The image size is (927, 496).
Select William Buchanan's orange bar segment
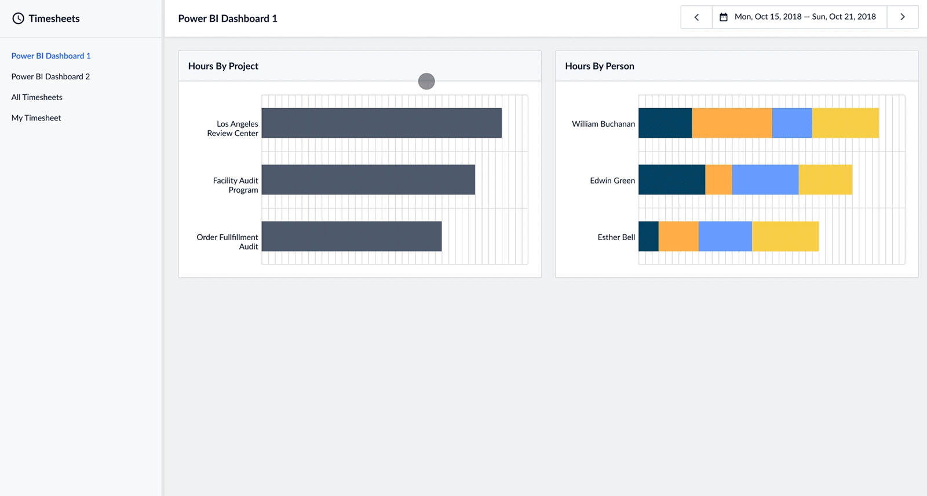(732, 123)
